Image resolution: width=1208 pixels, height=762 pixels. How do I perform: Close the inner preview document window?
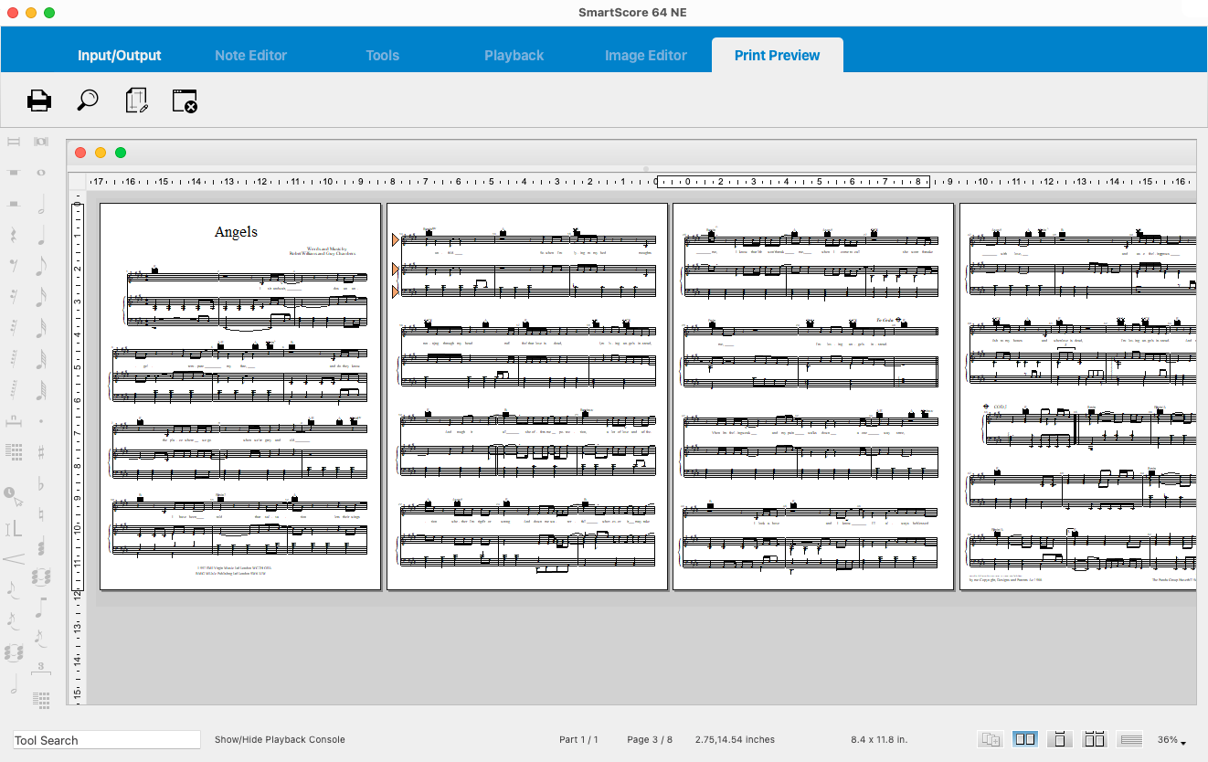coord(80,153)
